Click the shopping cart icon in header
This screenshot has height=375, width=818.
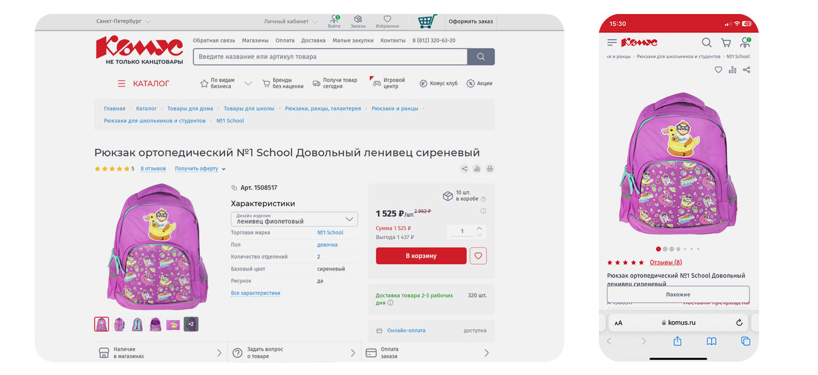pyautogui.click(x=427, y=22)
